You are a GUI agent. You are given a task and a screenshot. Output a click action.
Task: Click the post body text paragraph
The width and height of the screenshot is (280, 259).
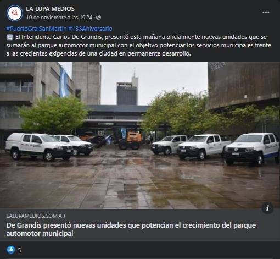tap(138, 45)
